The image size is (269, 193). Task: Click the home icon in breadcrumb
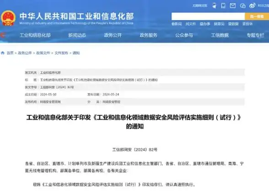tap(3, 53)
